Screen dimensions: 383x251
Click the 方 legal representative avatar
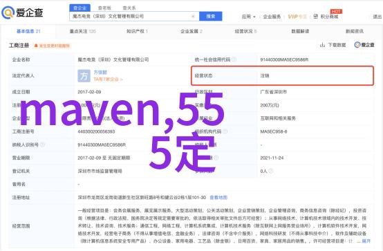84,76
